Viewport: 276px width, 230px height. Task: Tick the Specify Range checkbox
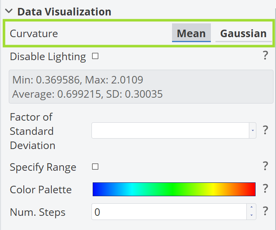click(x=95, y=167)
